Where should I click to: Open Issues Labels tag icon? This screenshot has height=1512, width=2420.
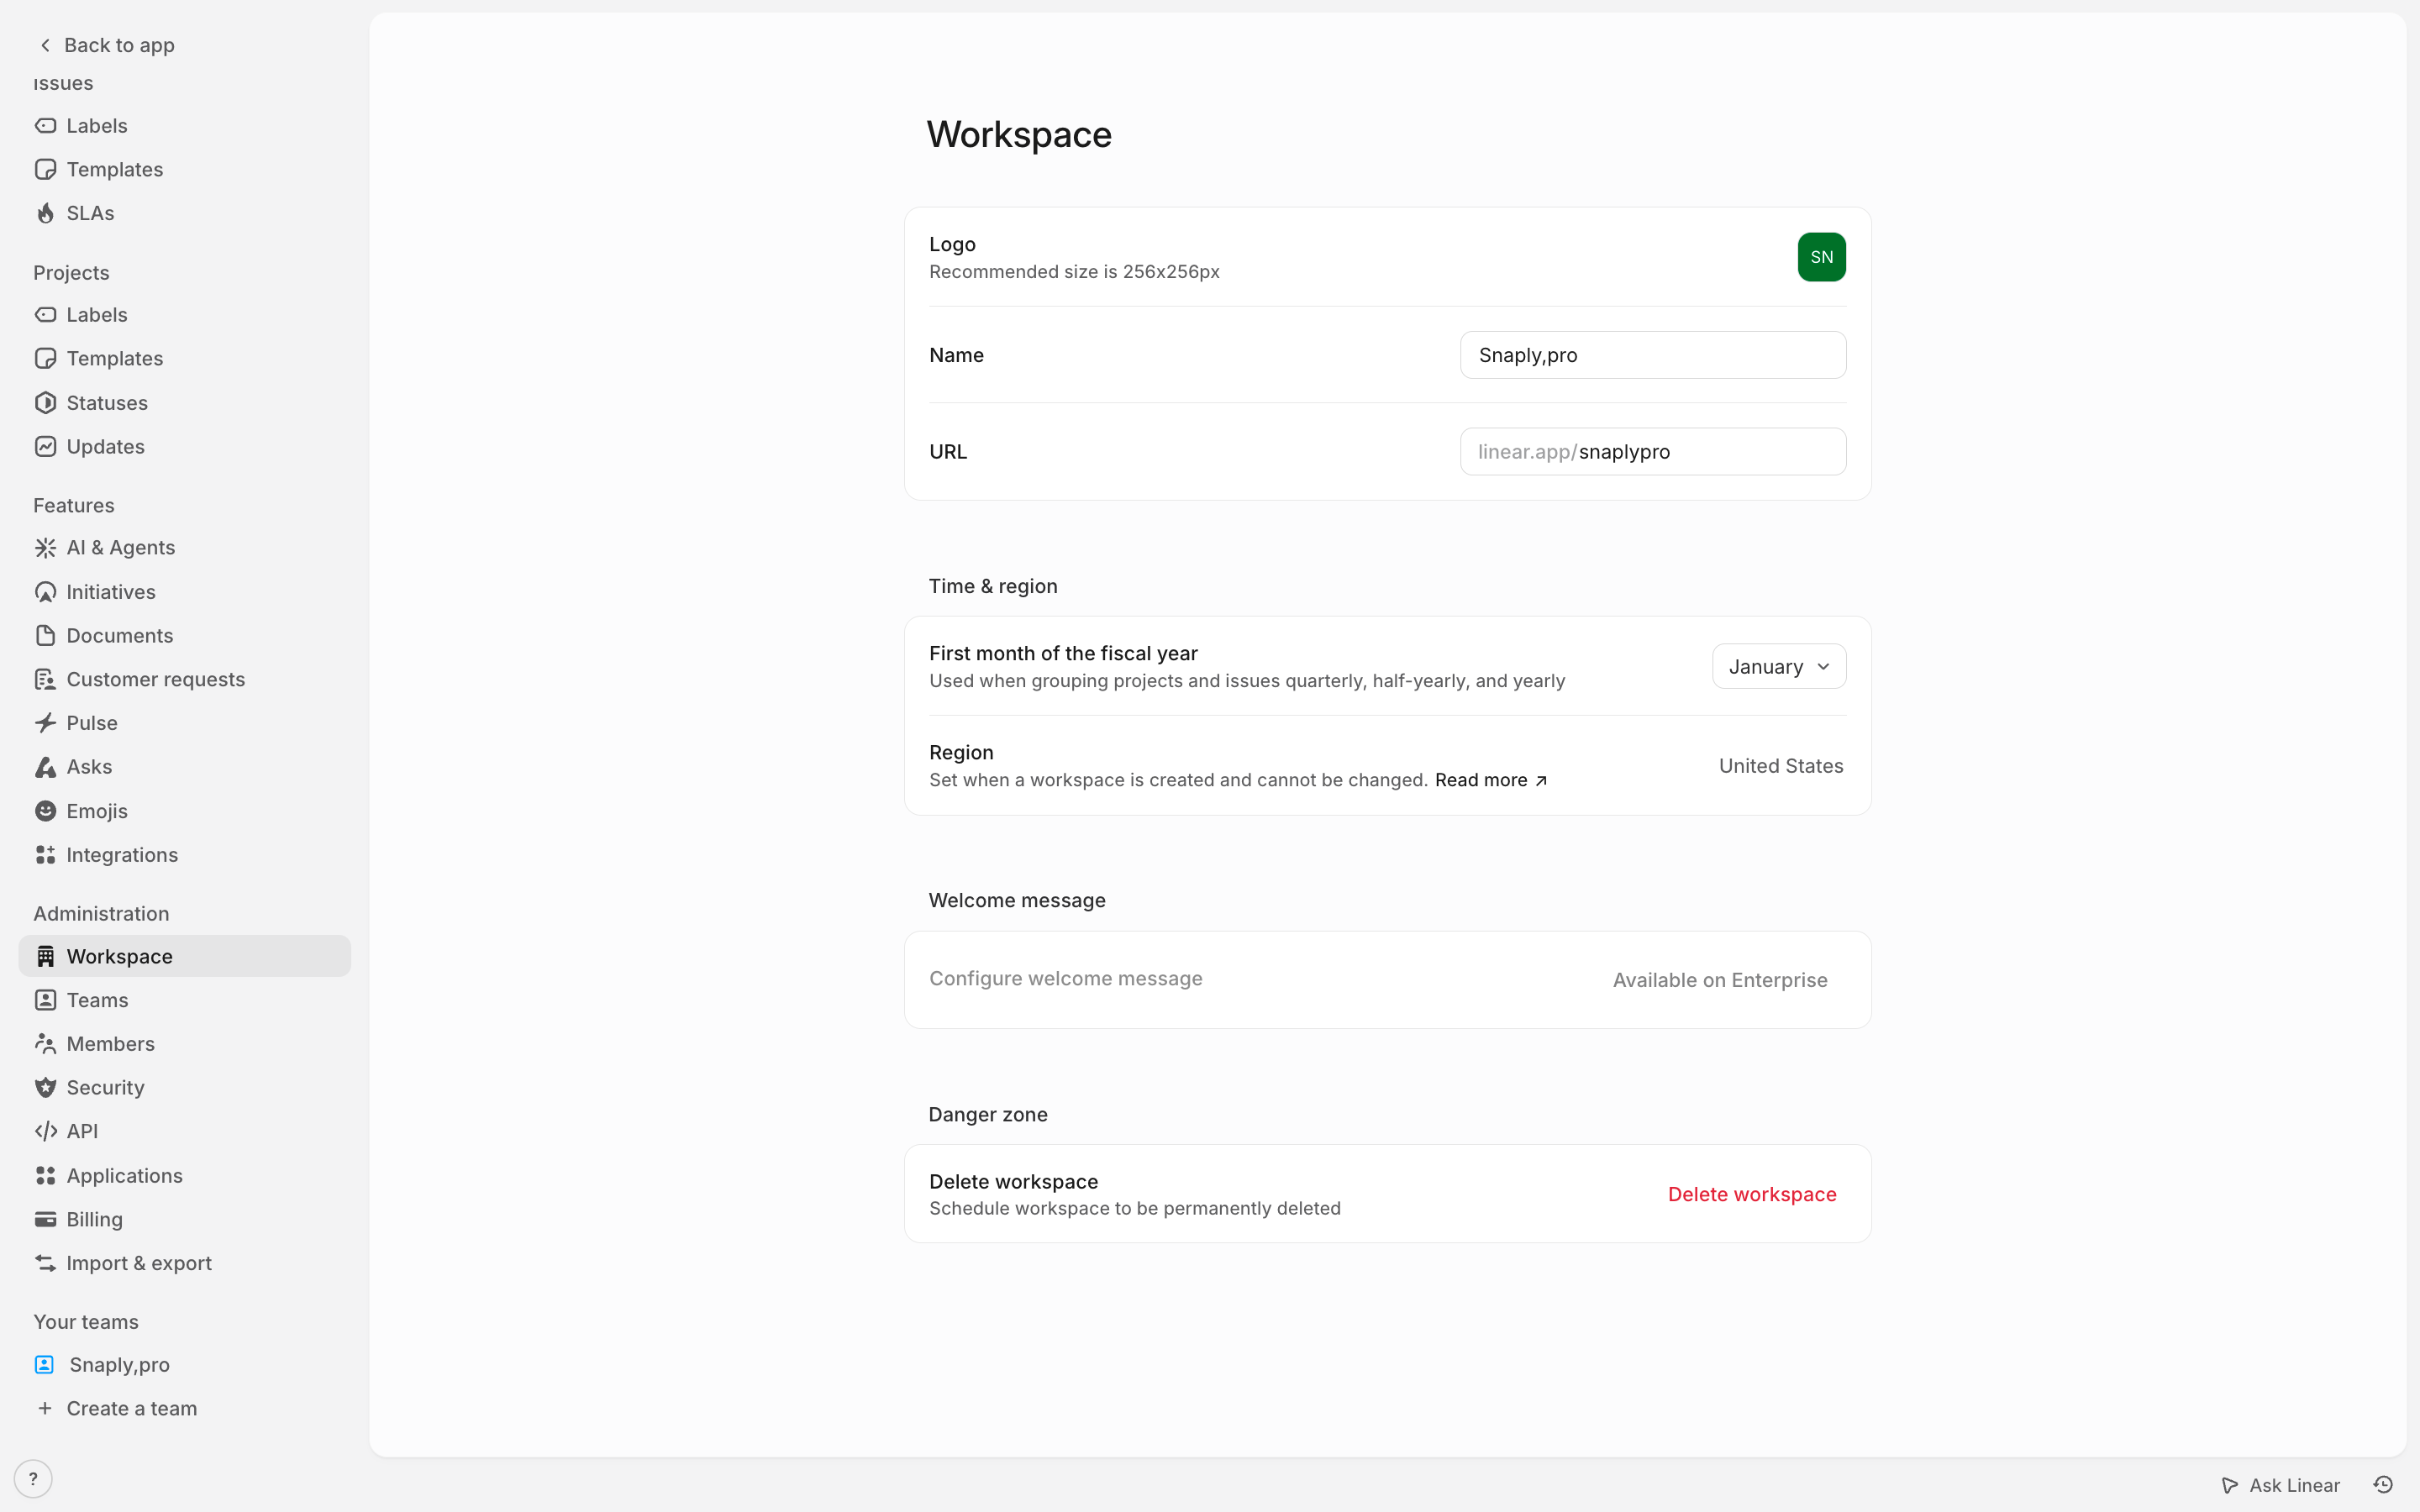click(x=45, y=126)
